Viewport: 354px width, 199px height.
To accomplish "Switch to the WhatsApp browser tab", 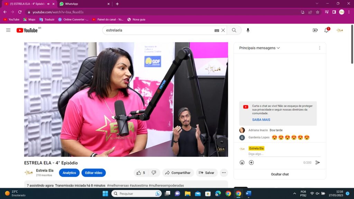I will (83, 4).
